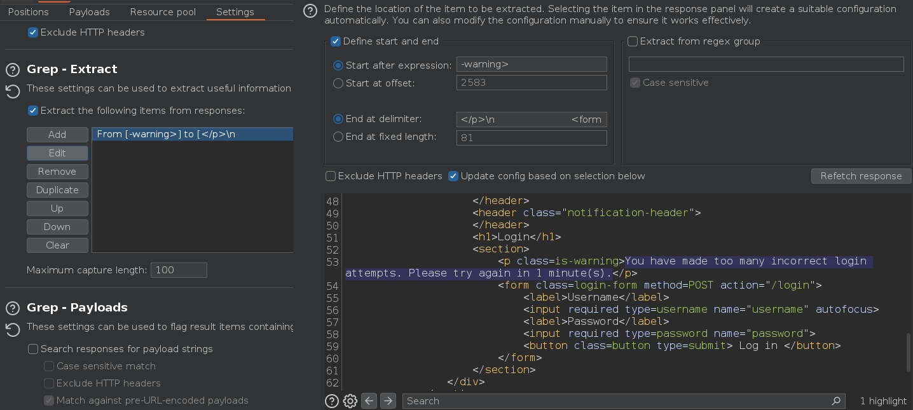Viewport: 913px width, 410px height.
Task: Reset Grep - Extract settings to default
Action: [13, 92]
